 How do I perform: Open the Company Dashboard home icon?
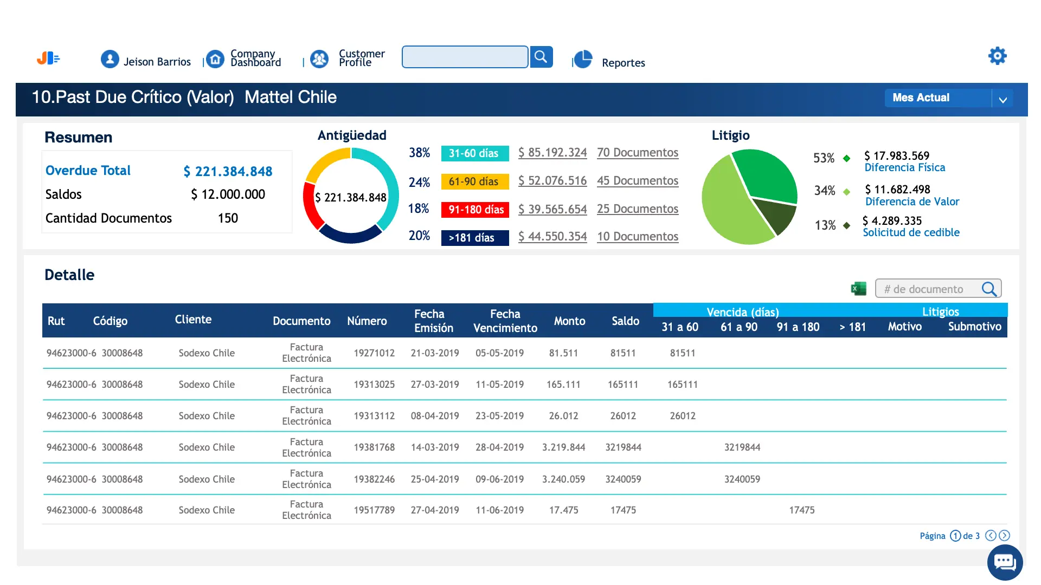(x=215, y=59)
